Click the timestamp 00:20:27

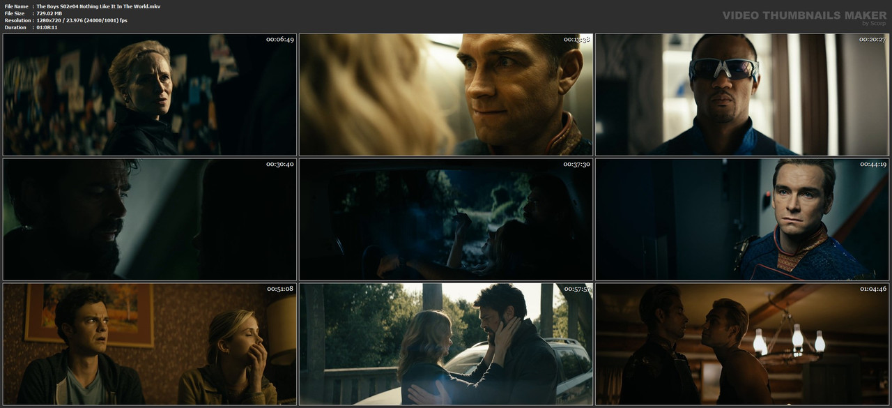click(x=872, y=39)
